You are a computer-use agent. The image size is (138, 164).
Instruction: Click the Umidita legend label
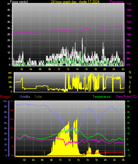coord(25,97)
